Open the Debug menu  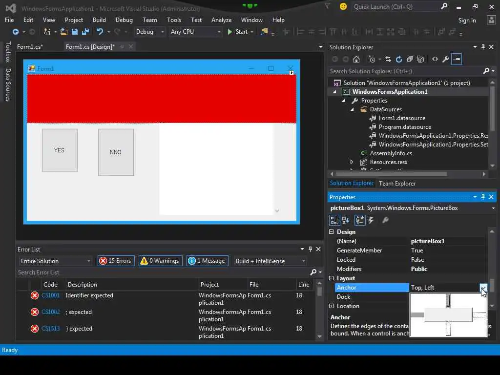pyautogui.click(x=124, y=20)
